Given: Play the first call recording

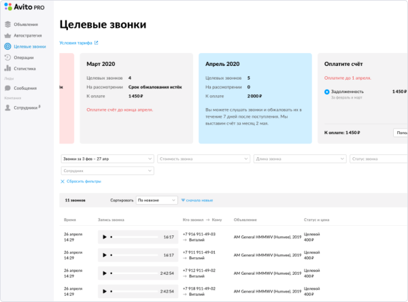Looking at the screenshot, I should 104,237.
